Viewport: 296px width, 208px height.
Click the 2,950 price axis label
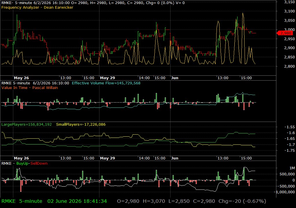pos(289,39)
